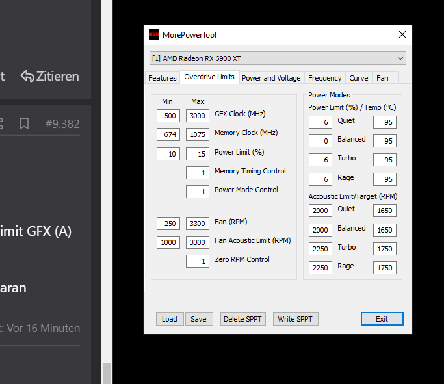
Task: Click the Balanced power limit percent field
Action: (x=320, y=141)
